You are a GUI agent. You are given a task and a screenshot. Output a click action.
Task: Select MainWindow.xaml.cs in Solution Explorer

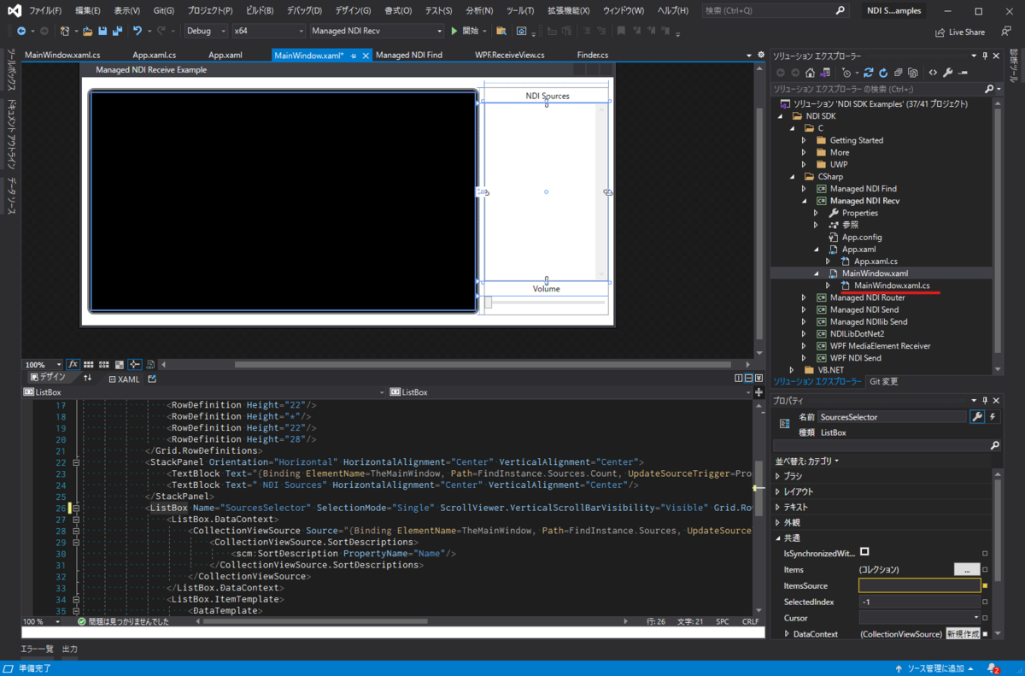892,285
